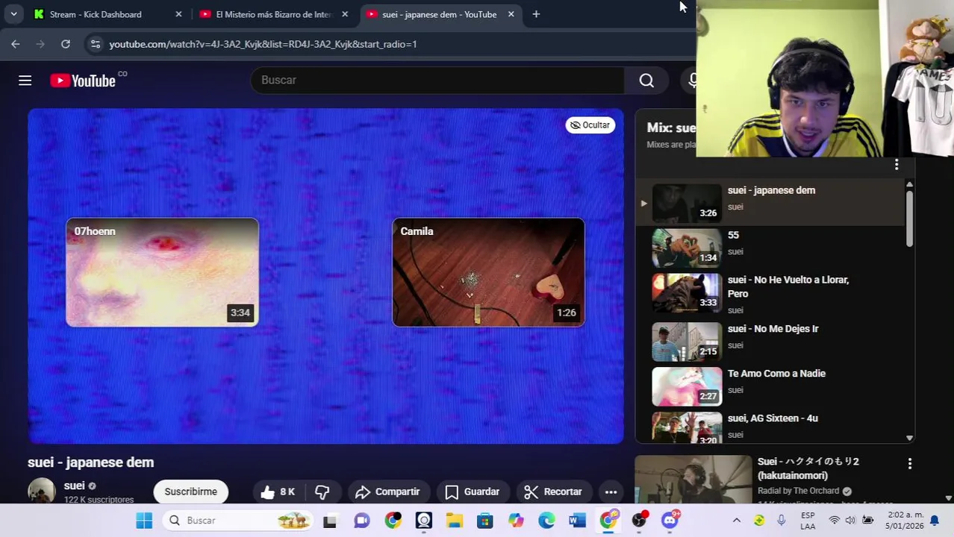Open a new browser tab
954x537 pixels.
point(536,14)
